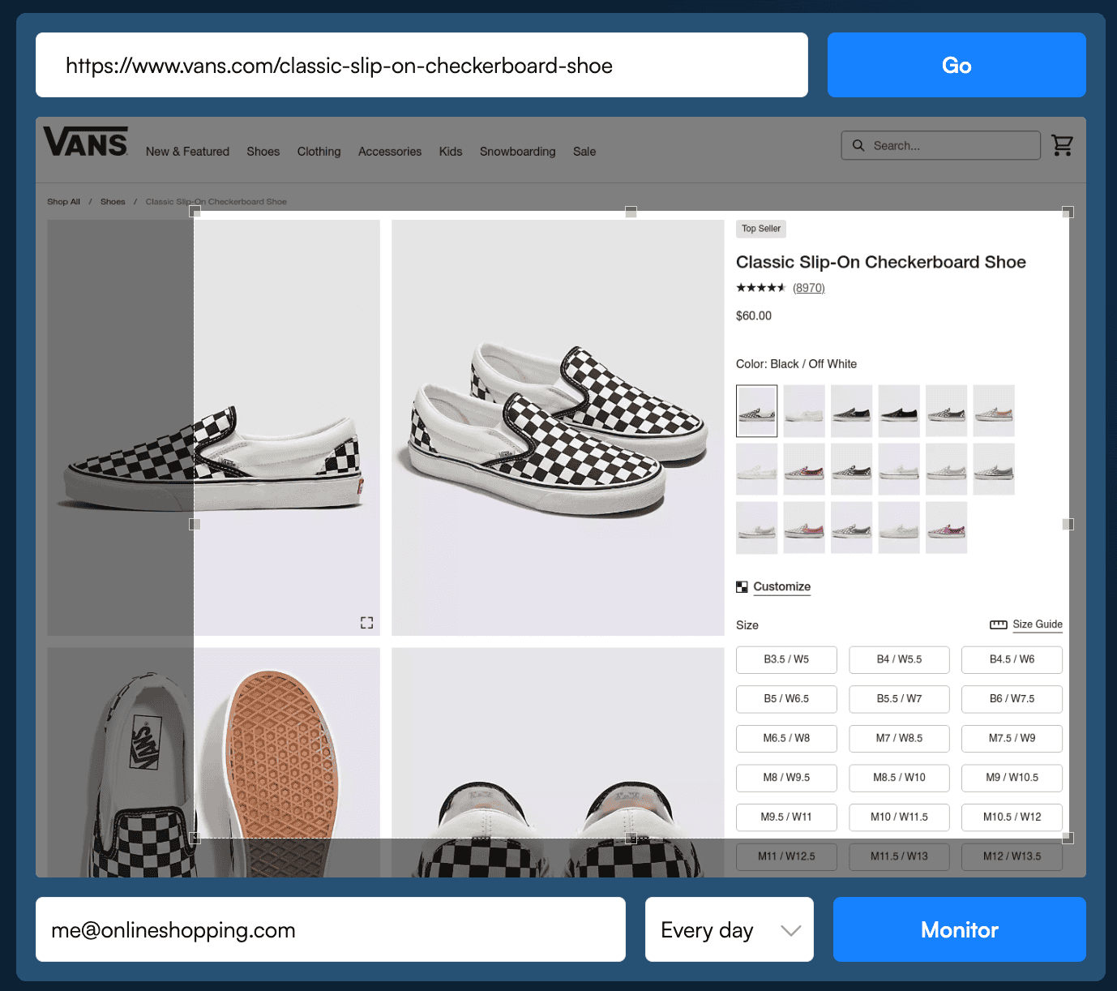Open the Clothing menu
Image resolution: width=1117 pixels, height=991 pixels.
pyautogui.click(x=319, y=152)
